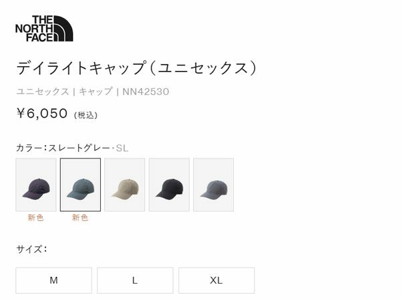Viewport: 401px width, 301px height.
Task: Click the スレートグレー color name label
Action: pos(80,148)
